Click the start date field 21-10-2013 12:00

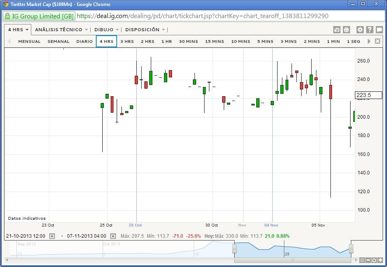point(26,236)
